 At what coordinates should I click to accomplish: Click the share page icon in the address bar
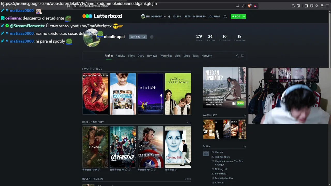click(x=243, y=6)
